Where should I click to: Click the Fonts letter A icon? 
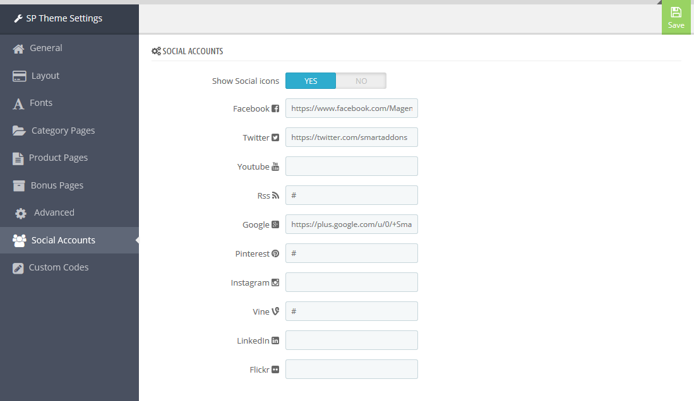(x=18, y=103)
